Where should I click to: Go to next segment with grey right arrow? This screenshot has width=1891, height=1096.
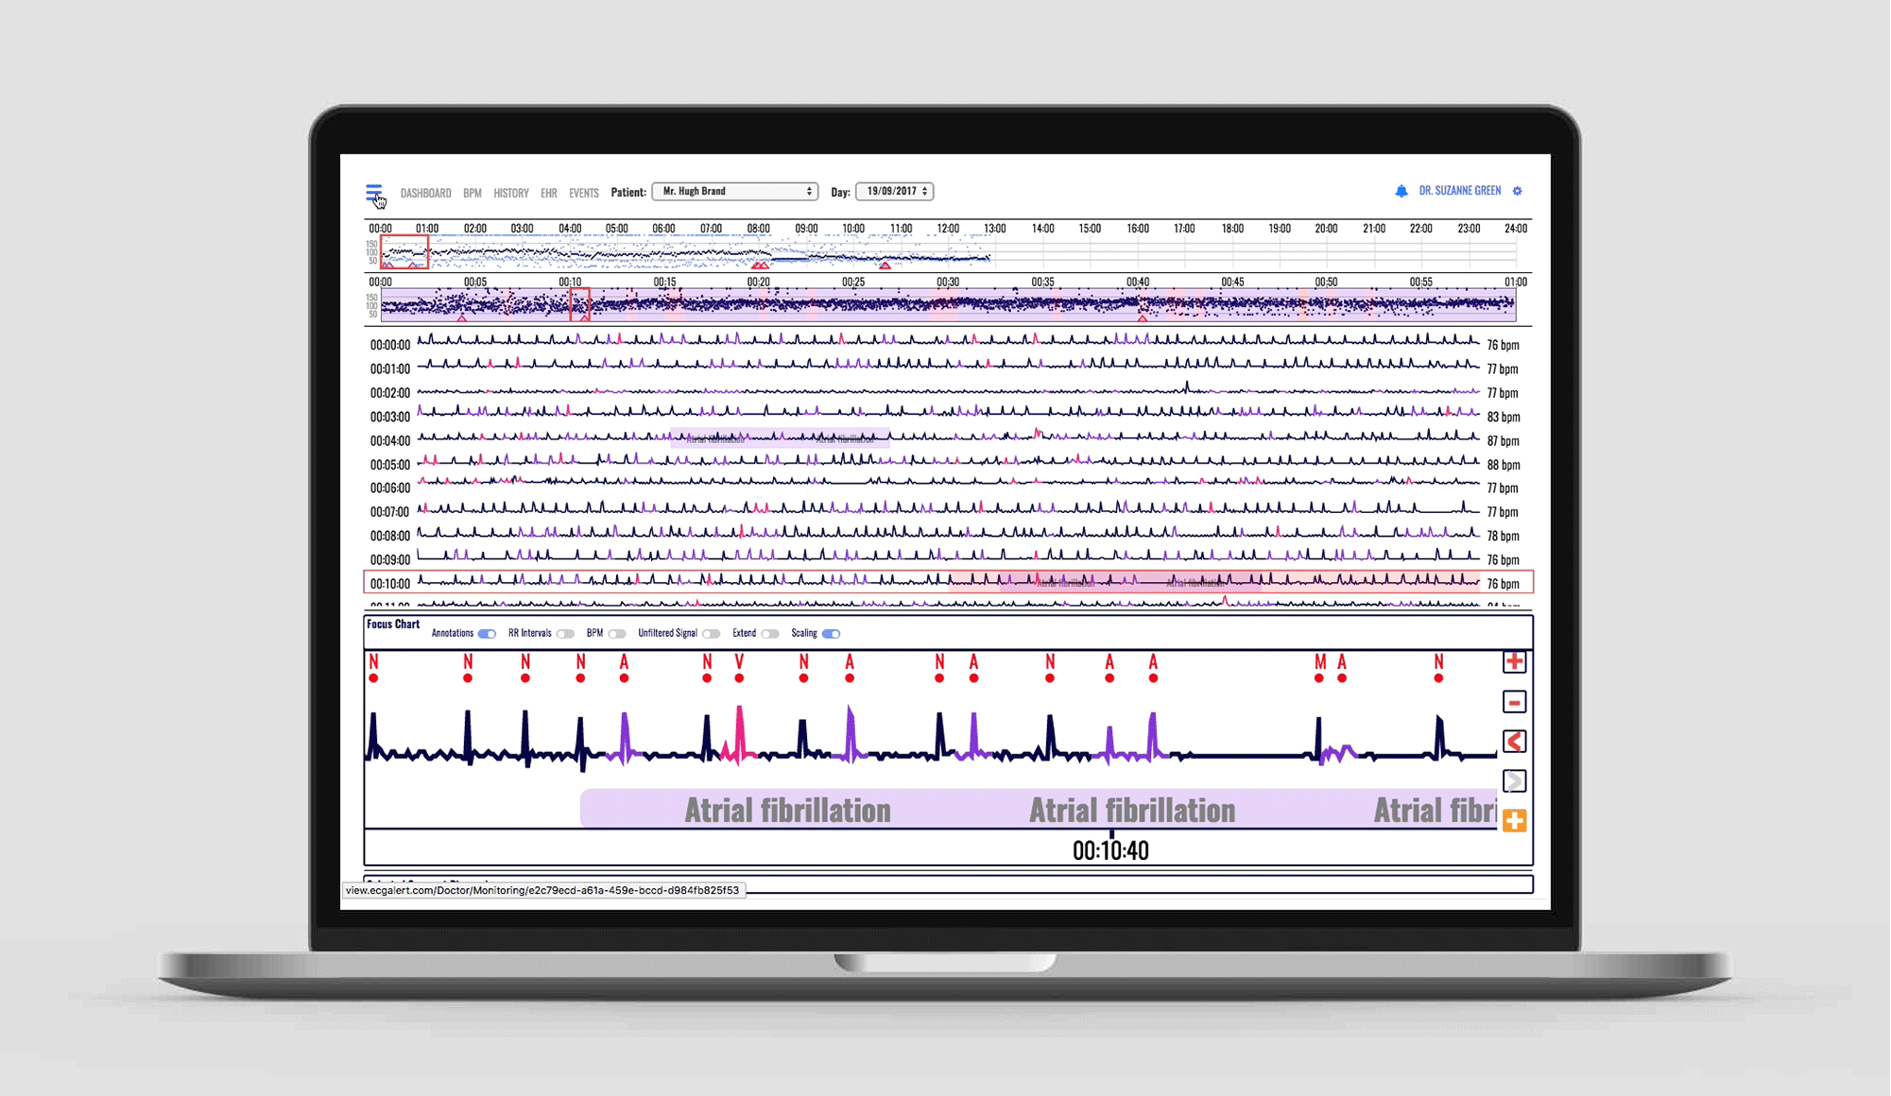pyautogui.click(x=1514, y=781)
